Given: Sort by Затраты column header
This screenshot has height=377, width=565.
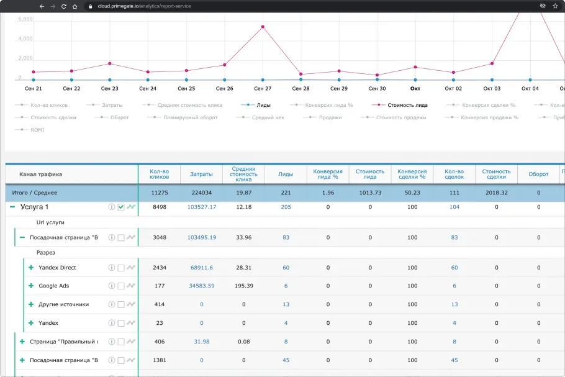Looking at the screenshot, I should pos(201,174).
